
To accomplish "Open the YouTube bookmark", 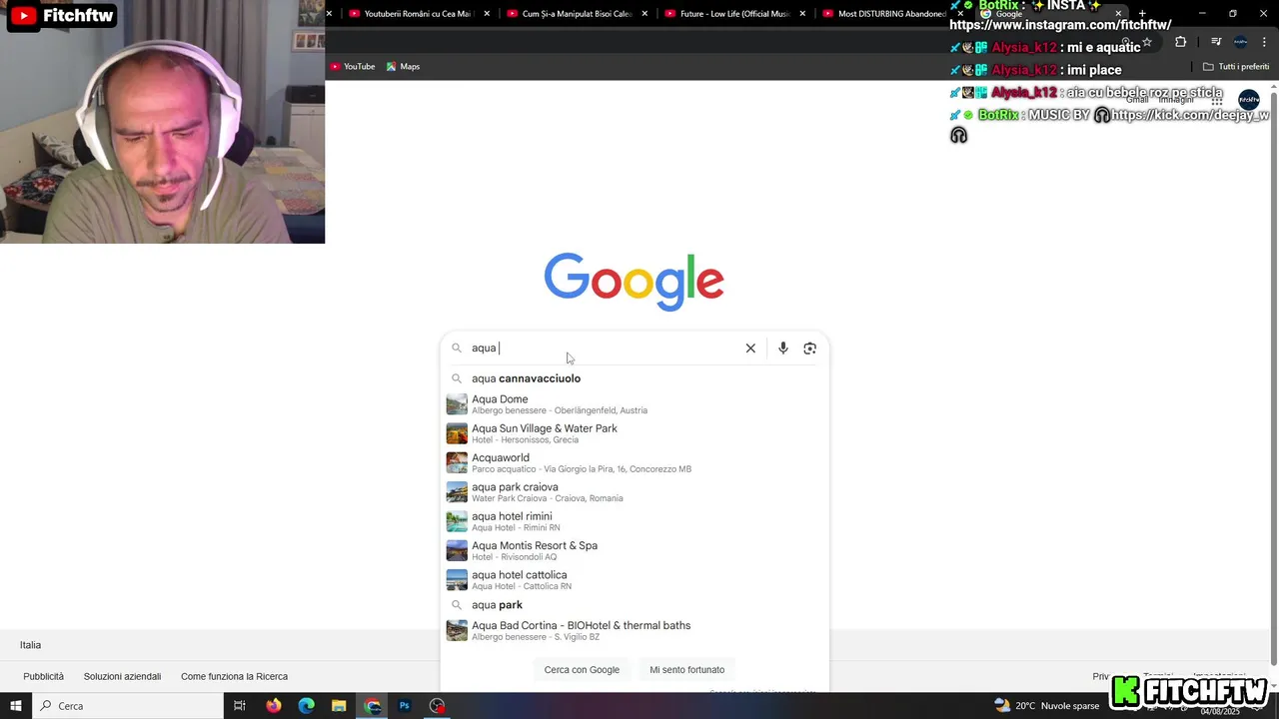I will (353, 67).
